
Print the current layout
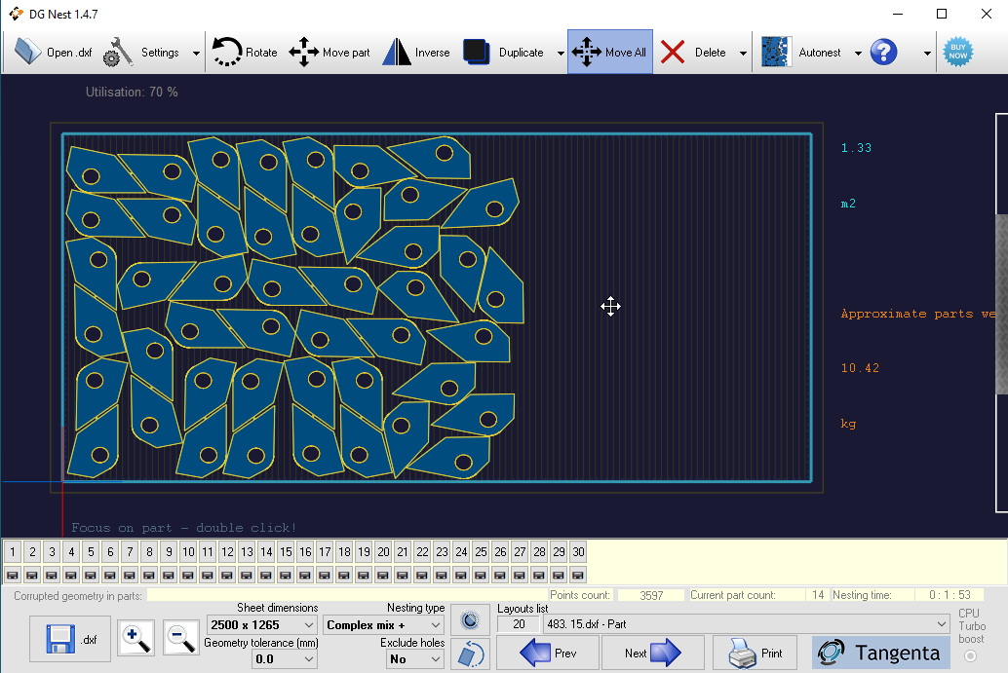755,652
